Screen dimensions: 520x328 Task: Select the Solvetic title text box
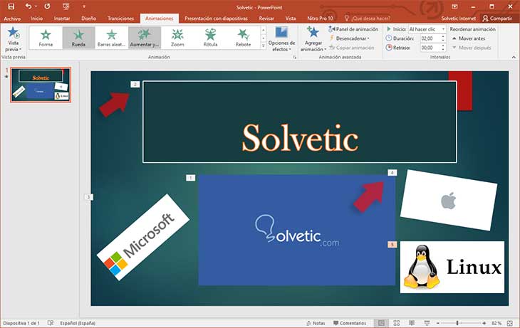point(300,122)
